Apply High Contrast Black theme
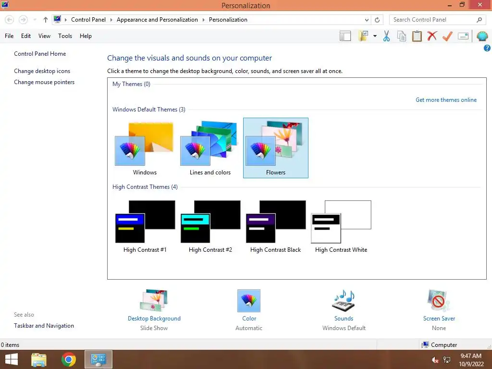Viewport: 492px width, 369px height. tap(275, 227)
